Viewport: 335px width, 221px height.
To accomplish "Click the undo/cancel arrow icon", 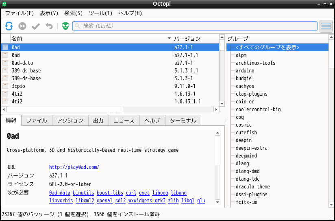I will click(x=49, y=26).
